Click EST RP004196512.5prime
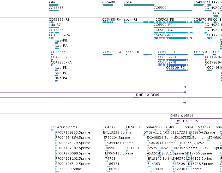Screen dimensions: 222x173 pos(56,167)
